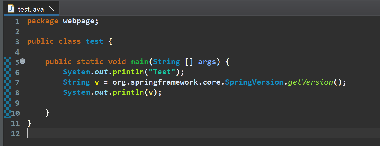This screenshot has width=380, height=146.
Task: Click the 'public' keyword on line 3
Action: 41,41
